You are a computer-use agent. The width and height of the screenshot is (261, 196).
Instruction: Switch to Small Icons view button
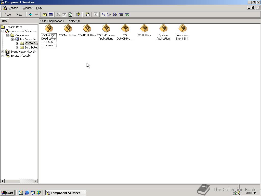tap(109, 15)
